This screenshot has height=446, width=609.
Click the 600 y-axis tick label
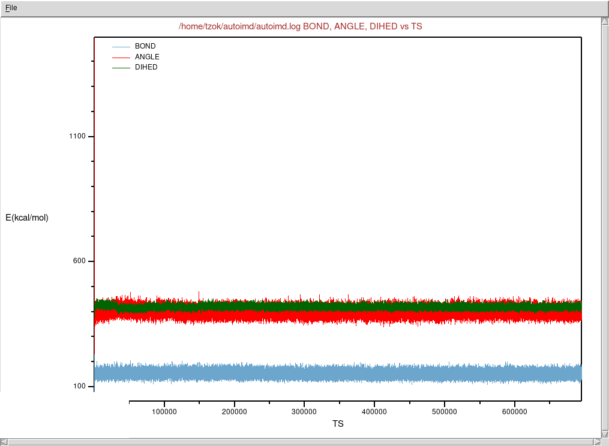pos(79,261)
